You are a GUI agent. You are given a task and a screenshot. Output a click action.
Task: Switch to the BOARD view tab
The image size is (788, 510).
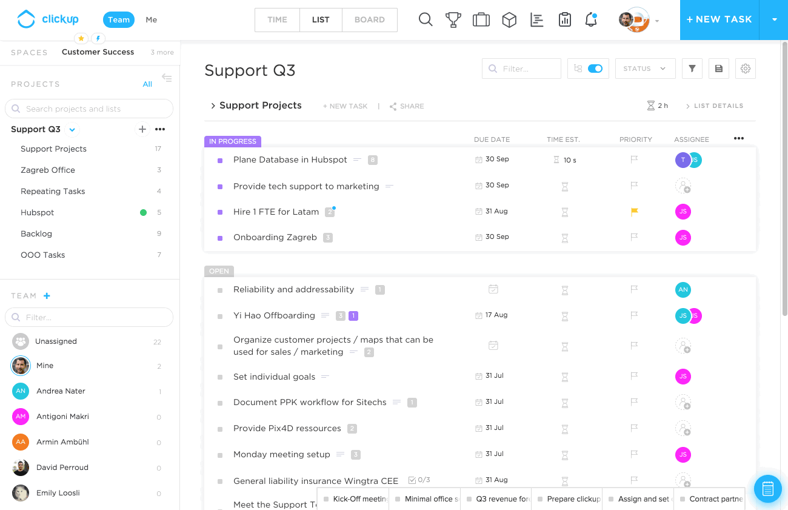(x=369, y=20)
